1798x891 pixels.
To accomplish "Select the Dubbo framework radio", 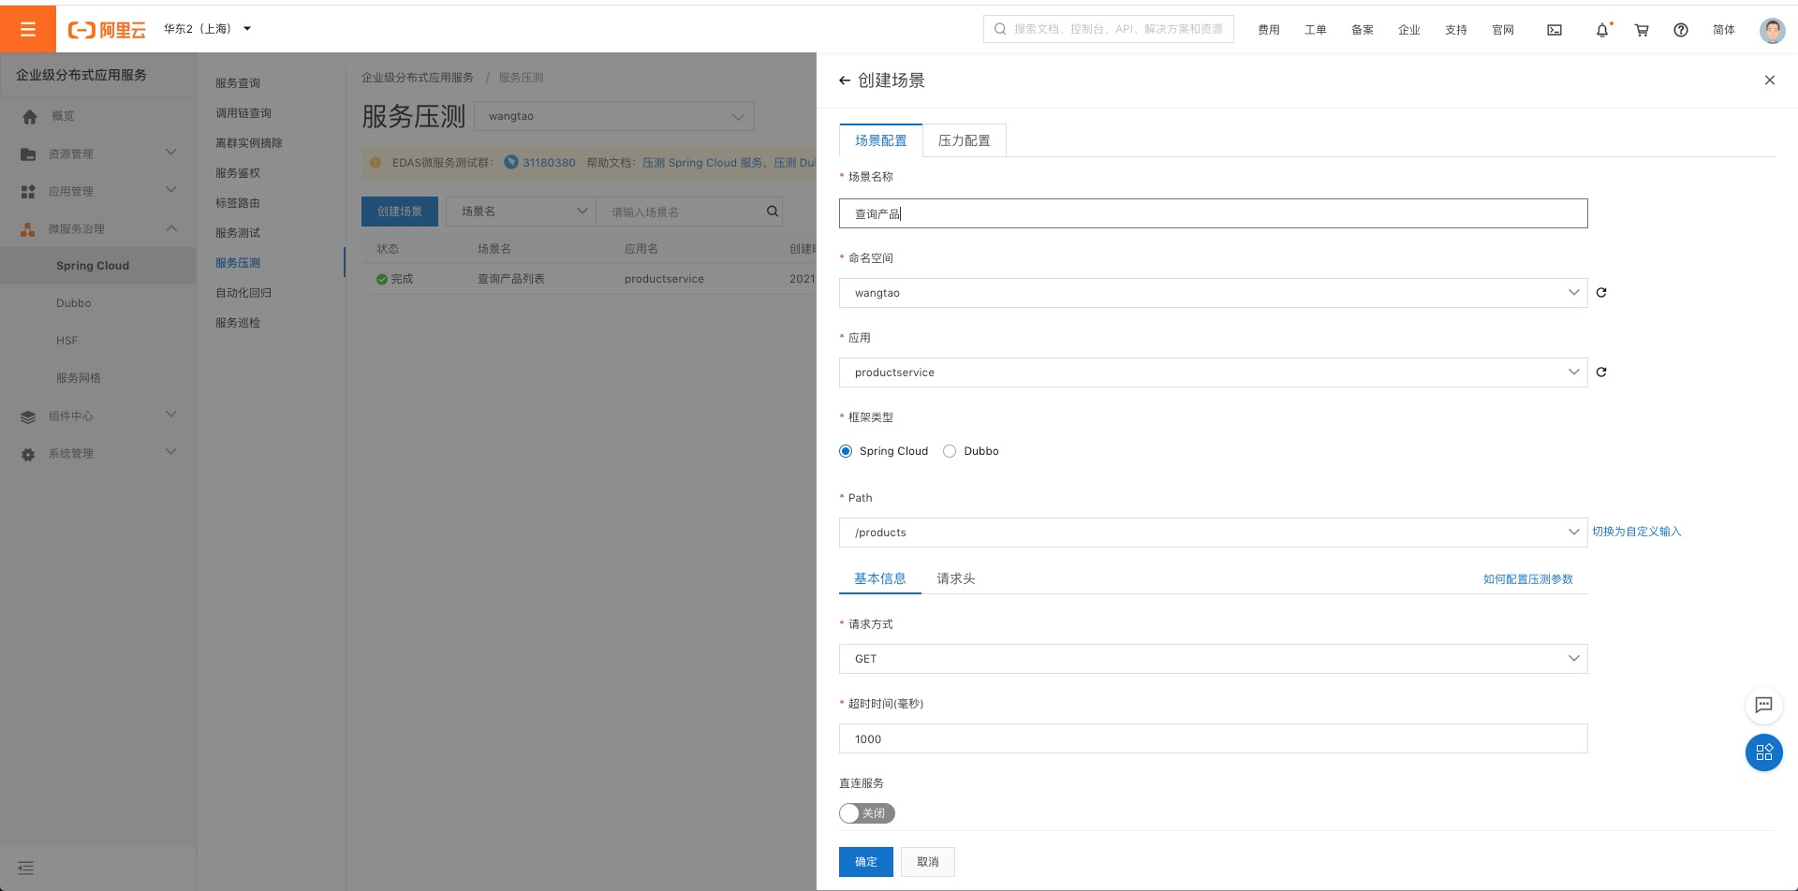I will [950, 451].
